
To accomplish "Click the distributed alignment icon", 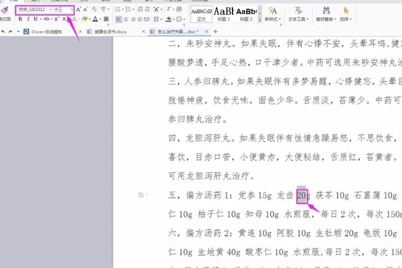I will point(147,19).
